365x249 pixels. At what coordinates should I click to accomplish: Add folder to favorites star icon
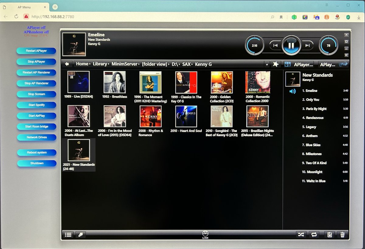point(276,64)
